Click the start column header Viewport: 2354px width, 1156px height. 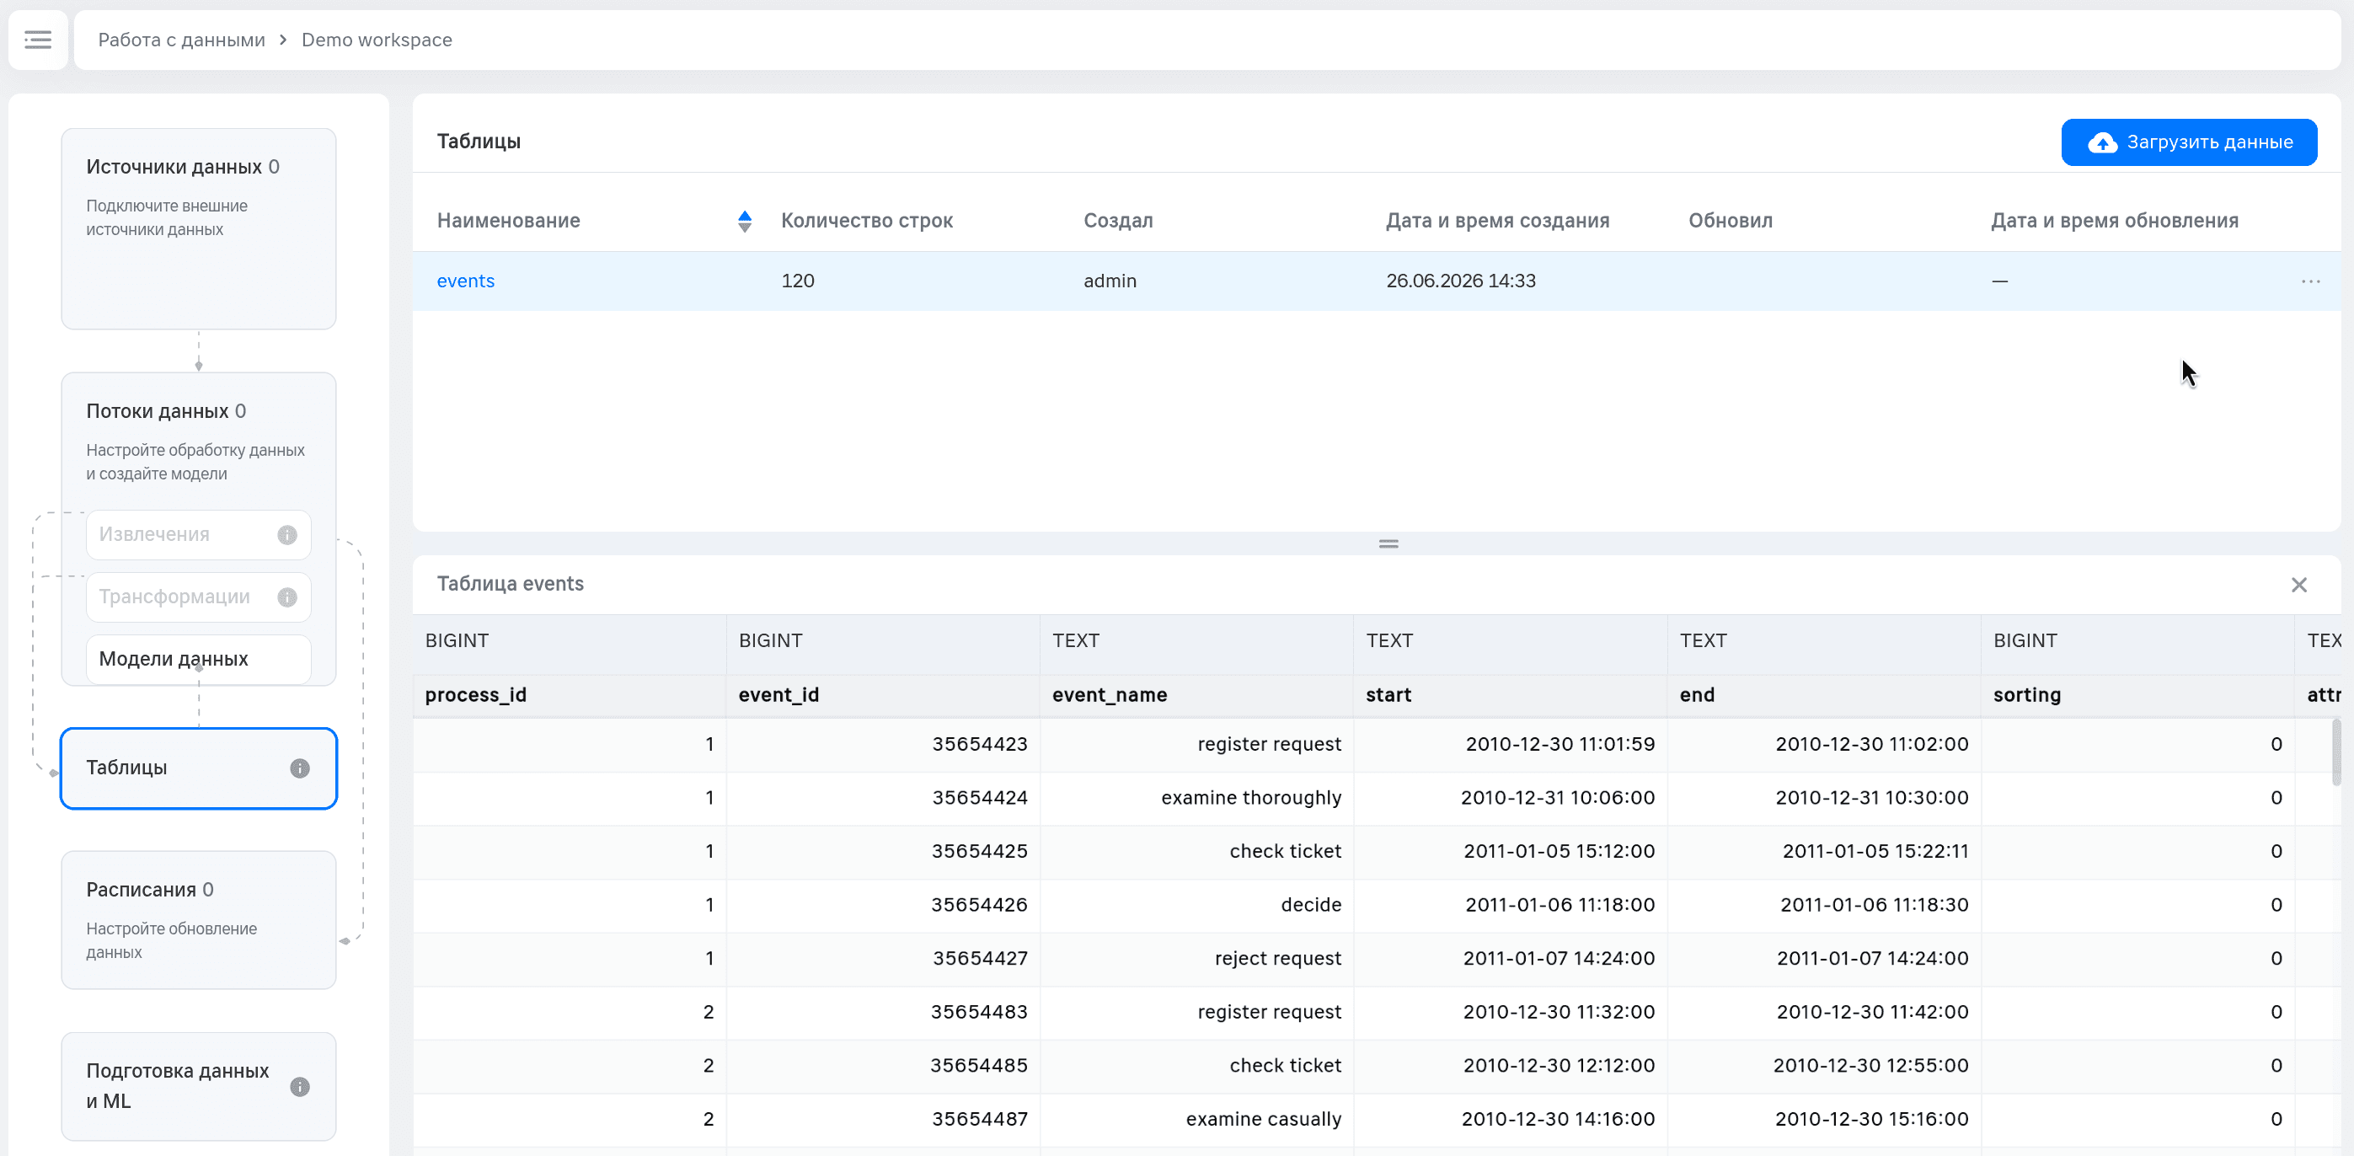tap(1510, 694)
